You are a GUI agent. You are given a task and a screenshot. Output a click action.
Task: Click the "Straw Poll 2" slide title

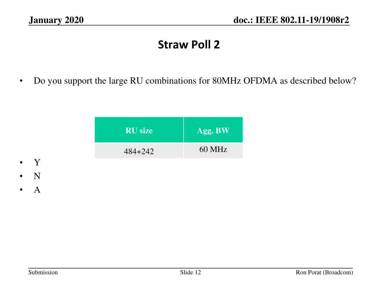tap(189, 45)
